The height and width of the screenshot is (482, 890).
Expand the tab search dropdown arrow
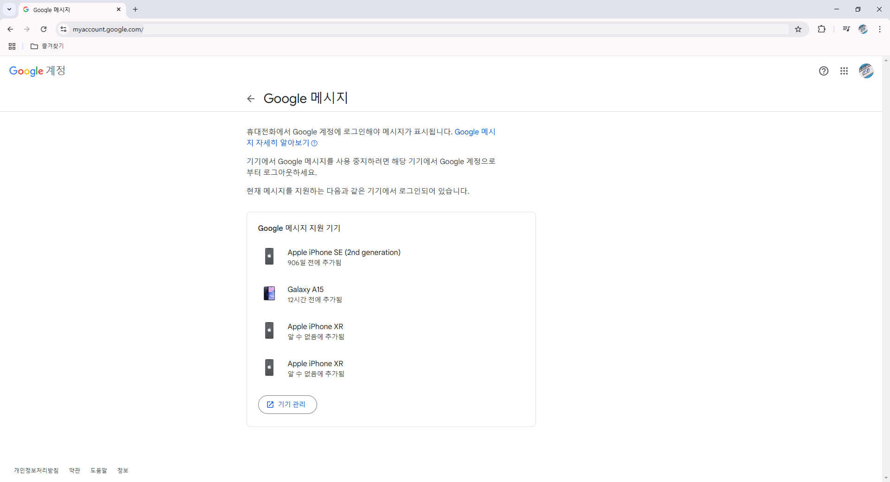pos(9,9)
